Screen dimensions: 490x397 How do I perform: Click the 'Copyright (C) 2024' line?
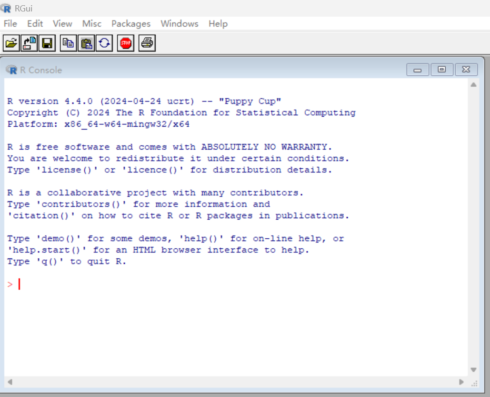[181, 112]
